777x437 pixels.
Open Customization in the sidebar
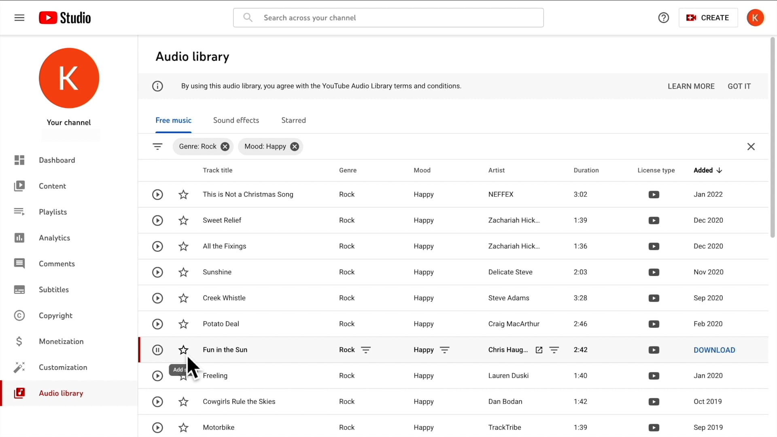tap(63, 367)
